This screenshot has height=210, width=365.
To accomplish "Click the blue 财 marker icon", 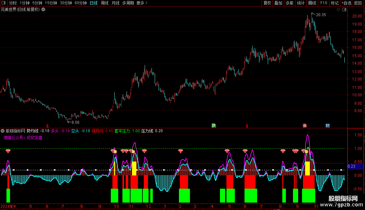I will click(x=328, y=125).
